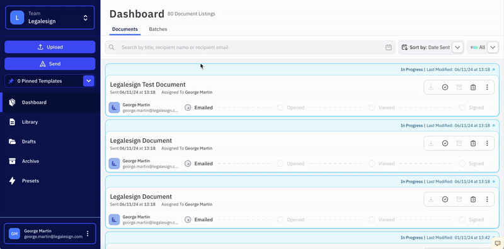
Task: Open Presets from the sidebar
Action: (x=50, y=180)
